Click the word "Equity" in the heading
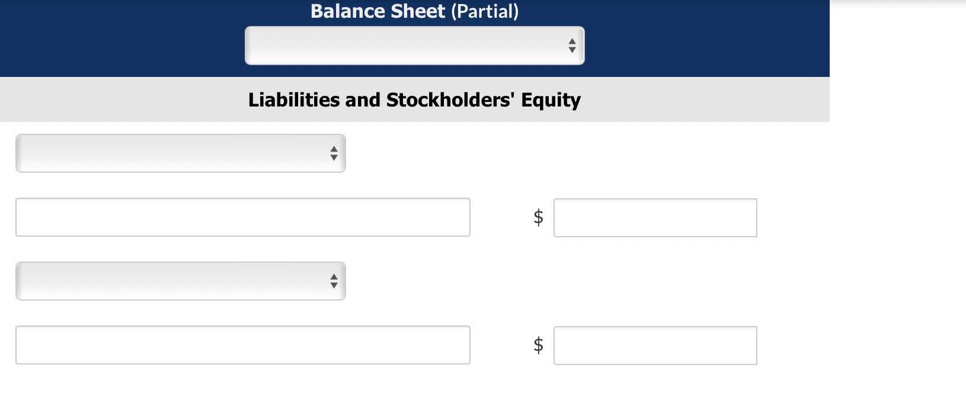Image resolution: width=966 pixels, height=400 pixels. point(551,101)
